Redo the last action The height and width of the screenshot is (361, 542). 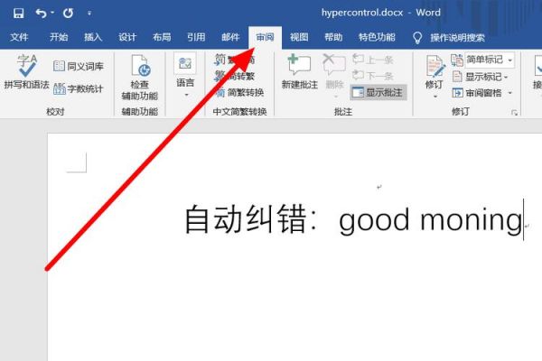pos(68,14)
